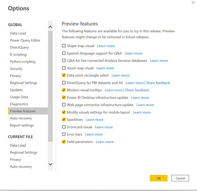Open Current File Auto recovery
Screen dimensions: 197x191
coord(28,166)
